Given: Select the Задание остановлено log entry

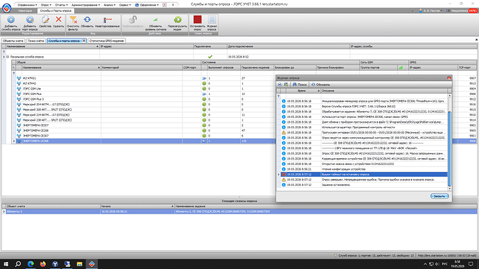Looking at the screenshot, I should (362, 185).
